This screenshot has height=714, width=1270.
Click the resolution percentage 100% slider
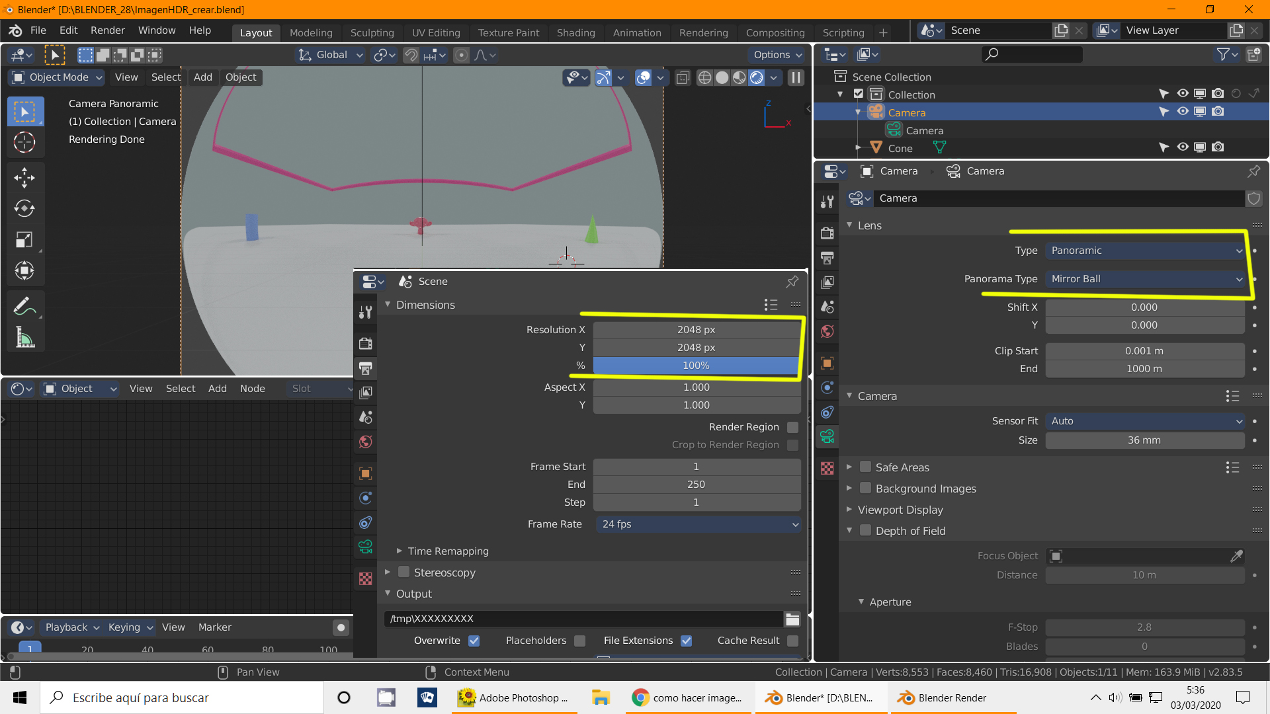[x=696, y=366]
